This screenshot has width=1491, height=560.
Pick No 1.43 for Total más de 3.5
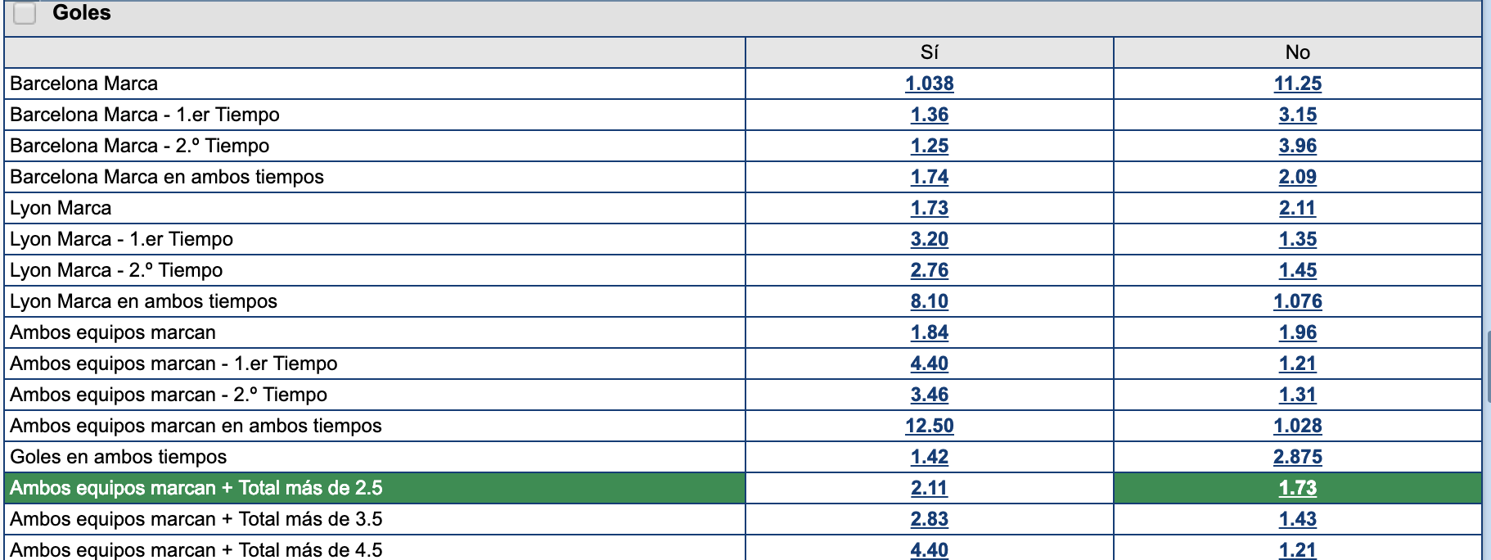(1297, 519)
